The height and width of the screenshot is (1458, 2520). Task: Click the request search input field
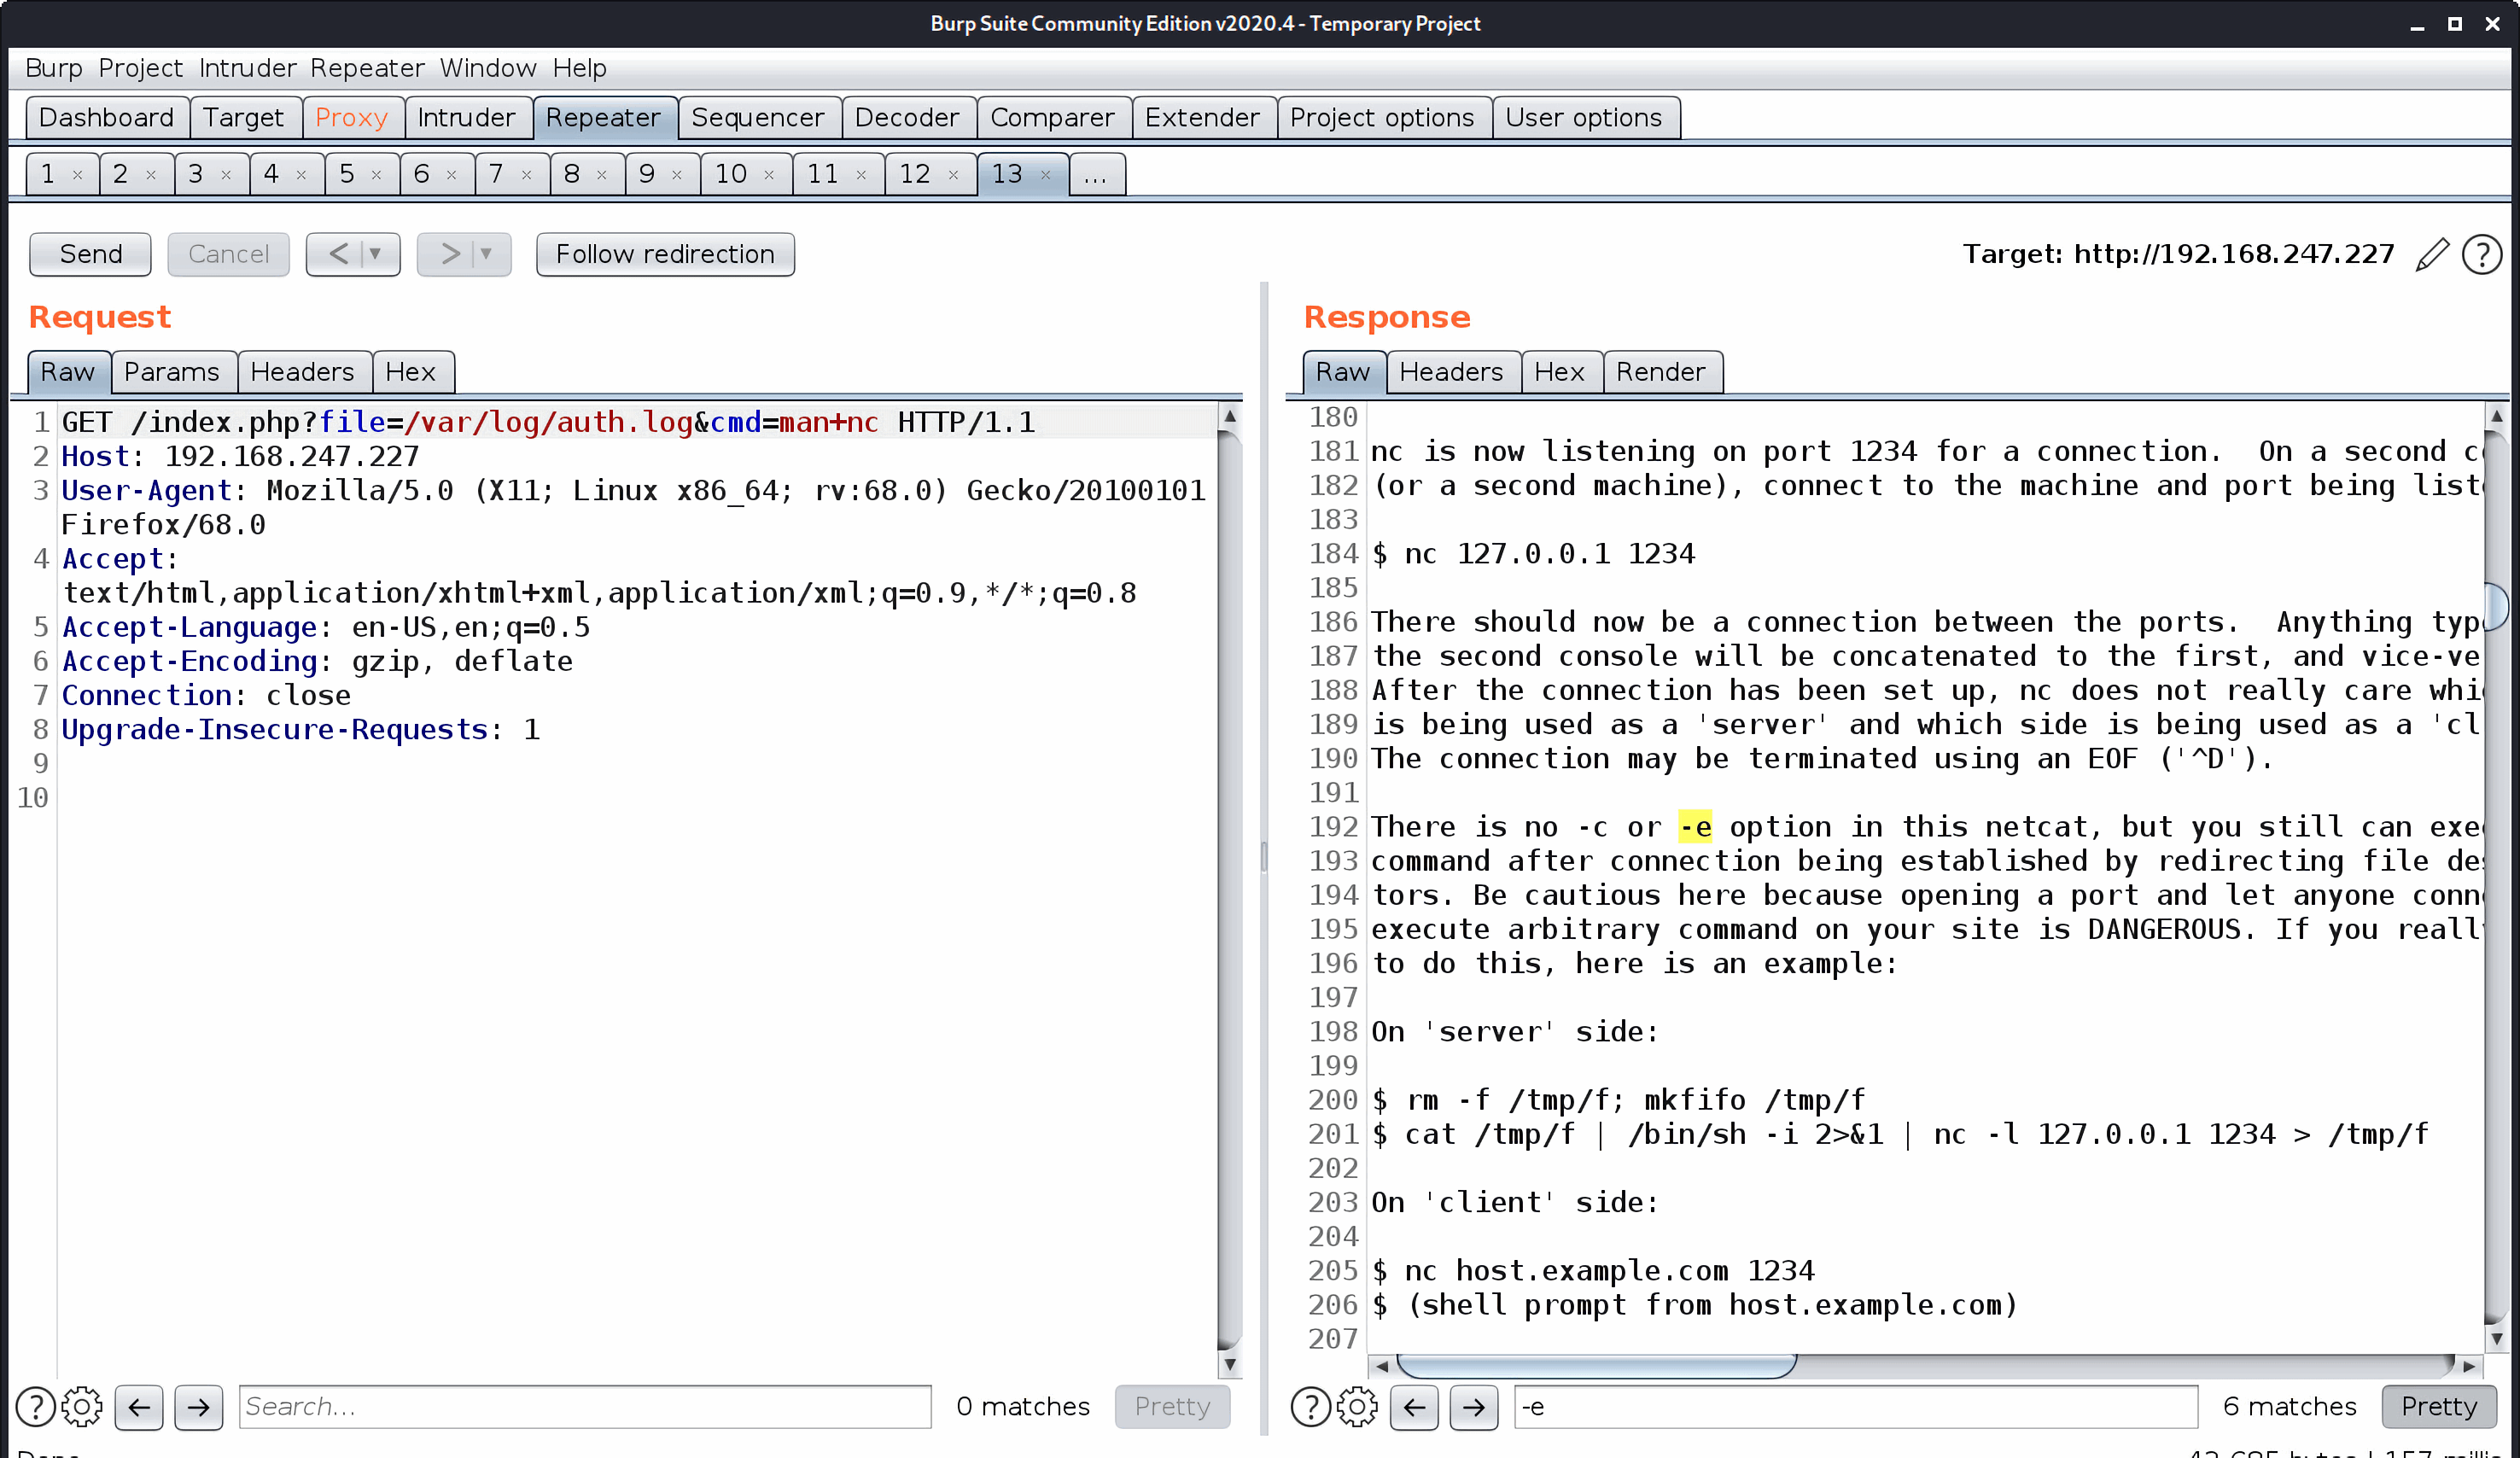tap(585, 1407)
